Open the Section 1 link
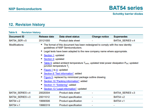The image size is (152, 111). (49, 55)
